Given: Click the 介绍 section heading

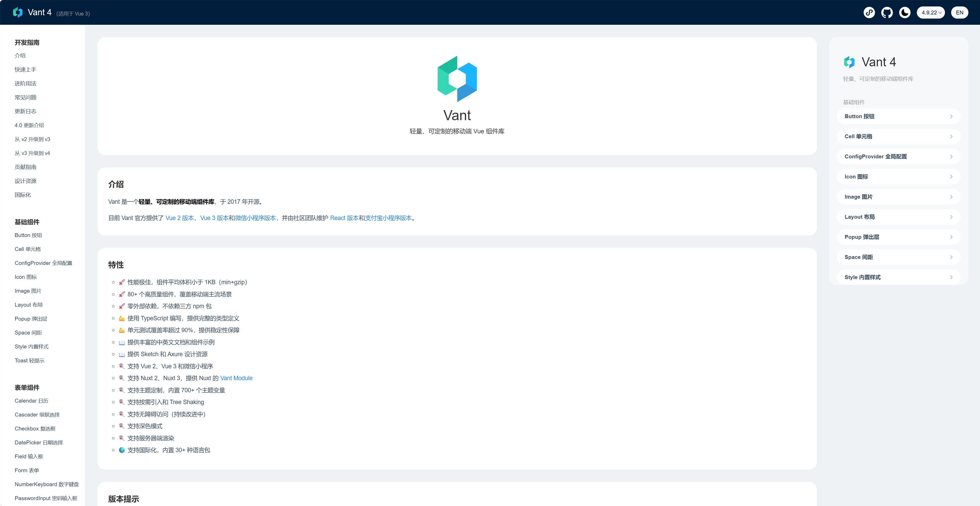Looking at the screenshot, I should 116,185.
